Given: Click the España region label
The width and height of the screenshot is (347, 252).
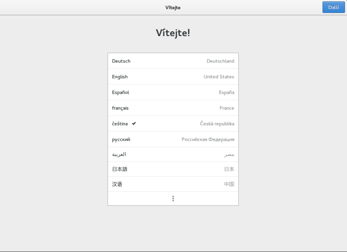Looking at the screenshot, I should 226,93.
